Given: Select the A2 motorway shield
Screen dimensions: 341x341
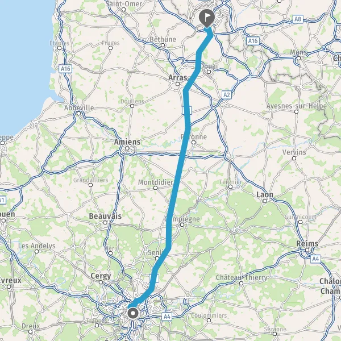Looking at the screenshot, I should pyautogui.click(x=227, y=95).
